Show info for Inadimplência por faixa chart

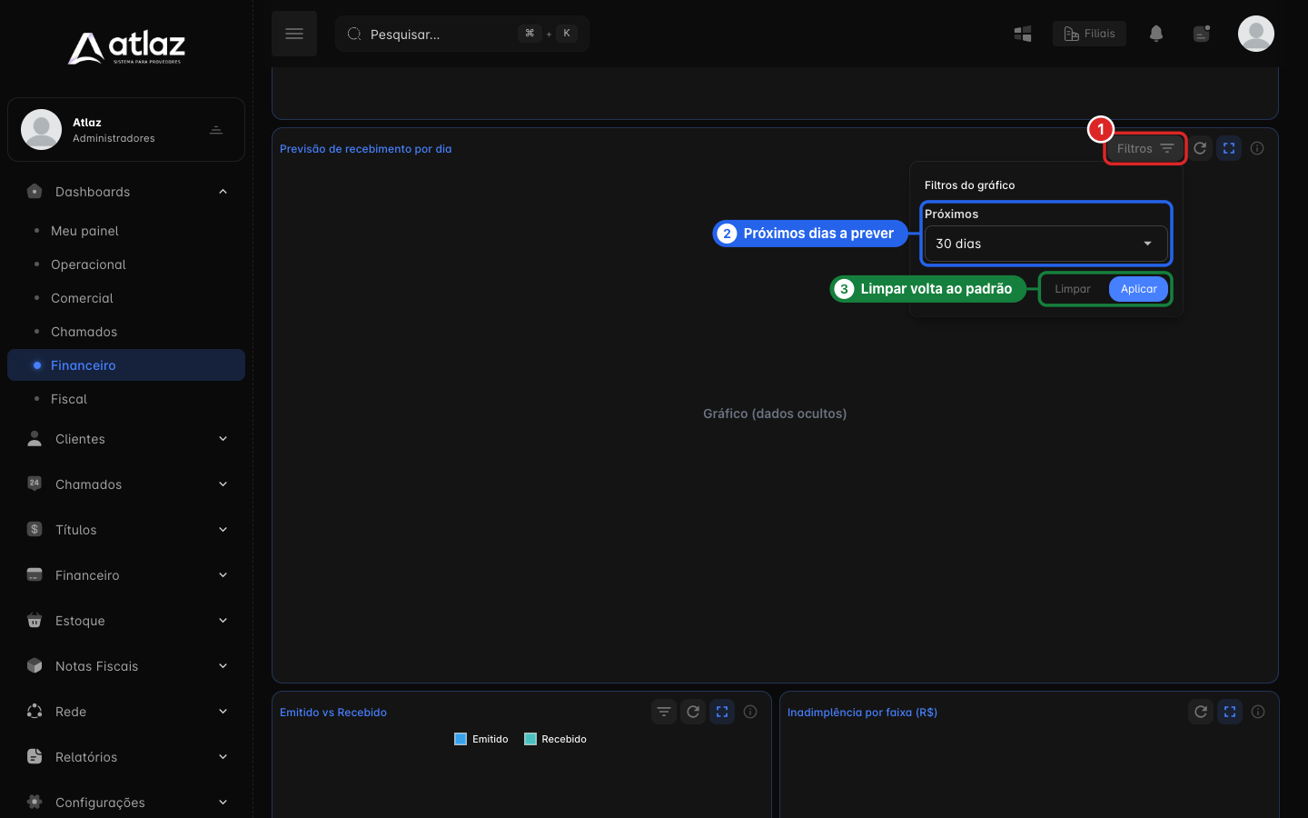1258,712
